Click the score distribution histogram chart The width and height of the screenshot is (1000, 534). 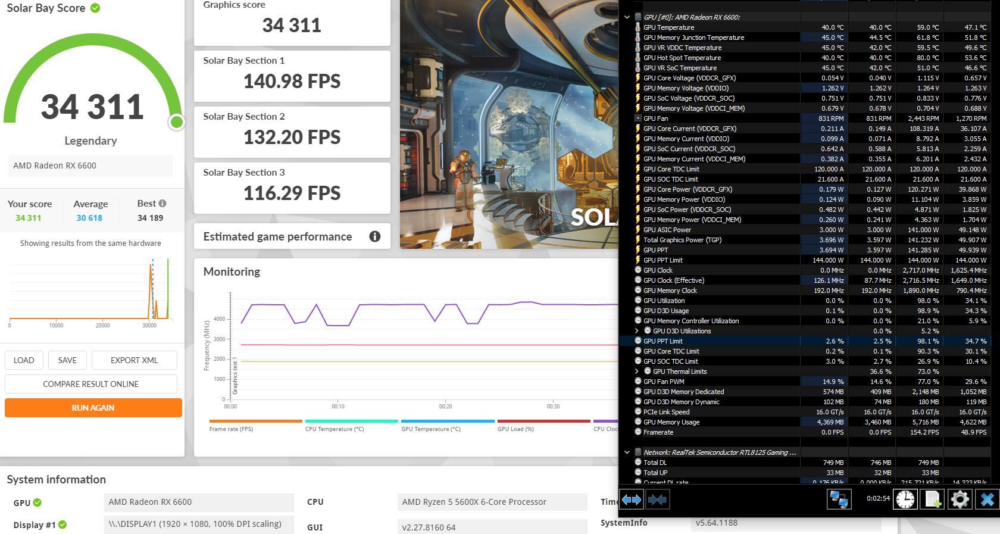(91, 293)
